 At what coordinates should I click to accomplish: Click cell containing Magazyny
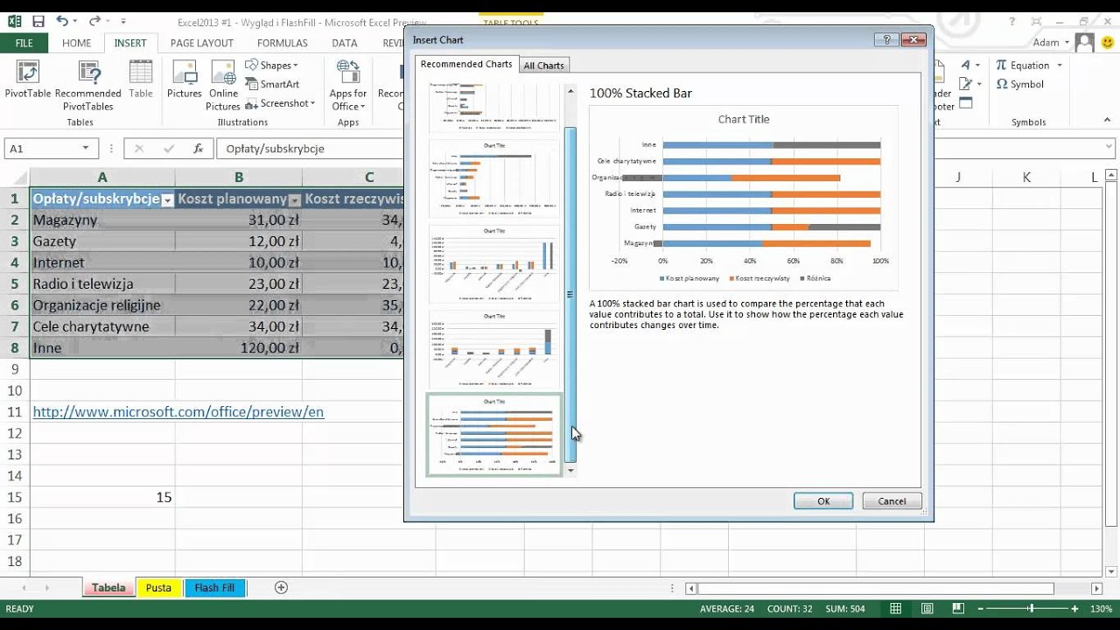(x=102, y=220)
